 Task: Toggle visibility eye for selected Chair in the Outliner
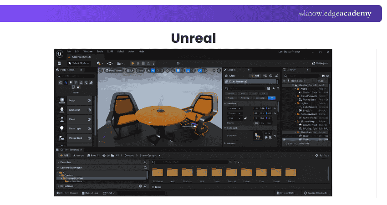pos(284,139)
